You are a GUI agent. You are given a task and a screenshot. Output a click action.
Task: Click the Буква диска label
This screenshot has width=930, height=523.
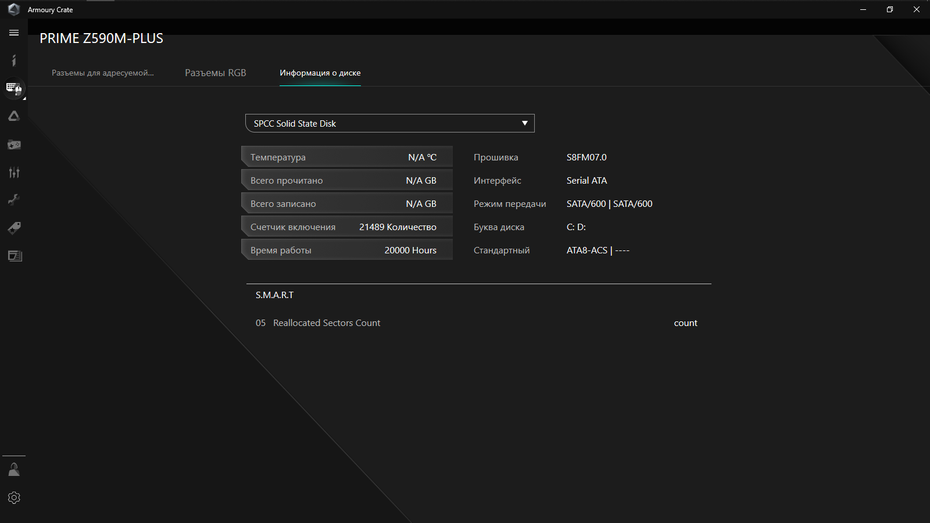click(499, 227)
